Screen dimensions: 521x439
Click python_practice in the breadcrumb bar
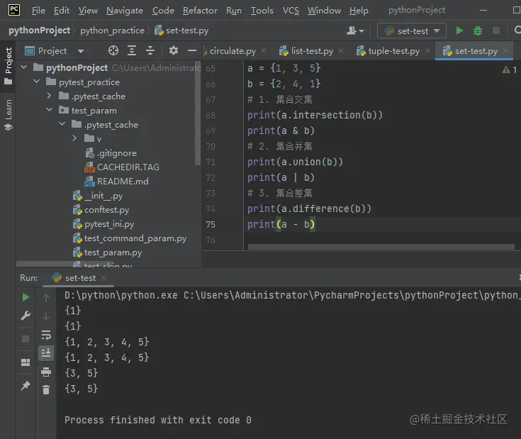pyautogui.click(x=112, y=30)
